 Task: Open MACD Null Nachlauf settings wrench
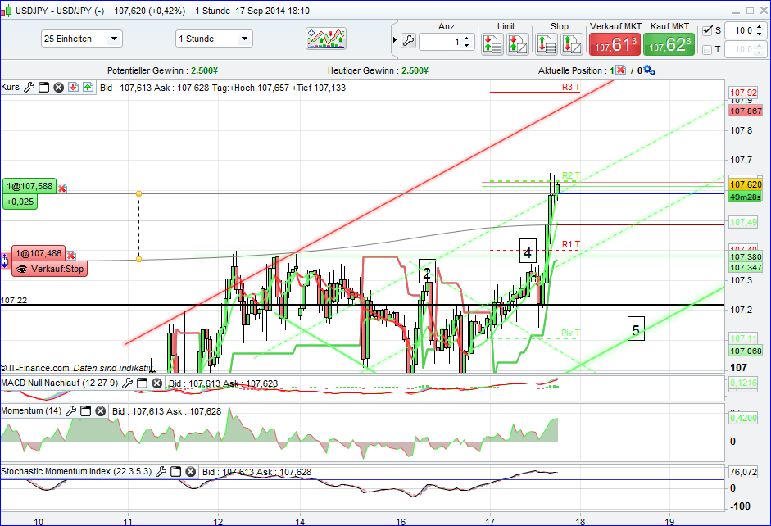[127, 381]
